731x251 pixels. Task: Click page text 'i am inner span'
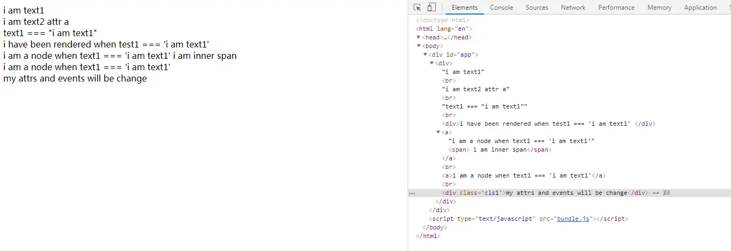(205, 56)
